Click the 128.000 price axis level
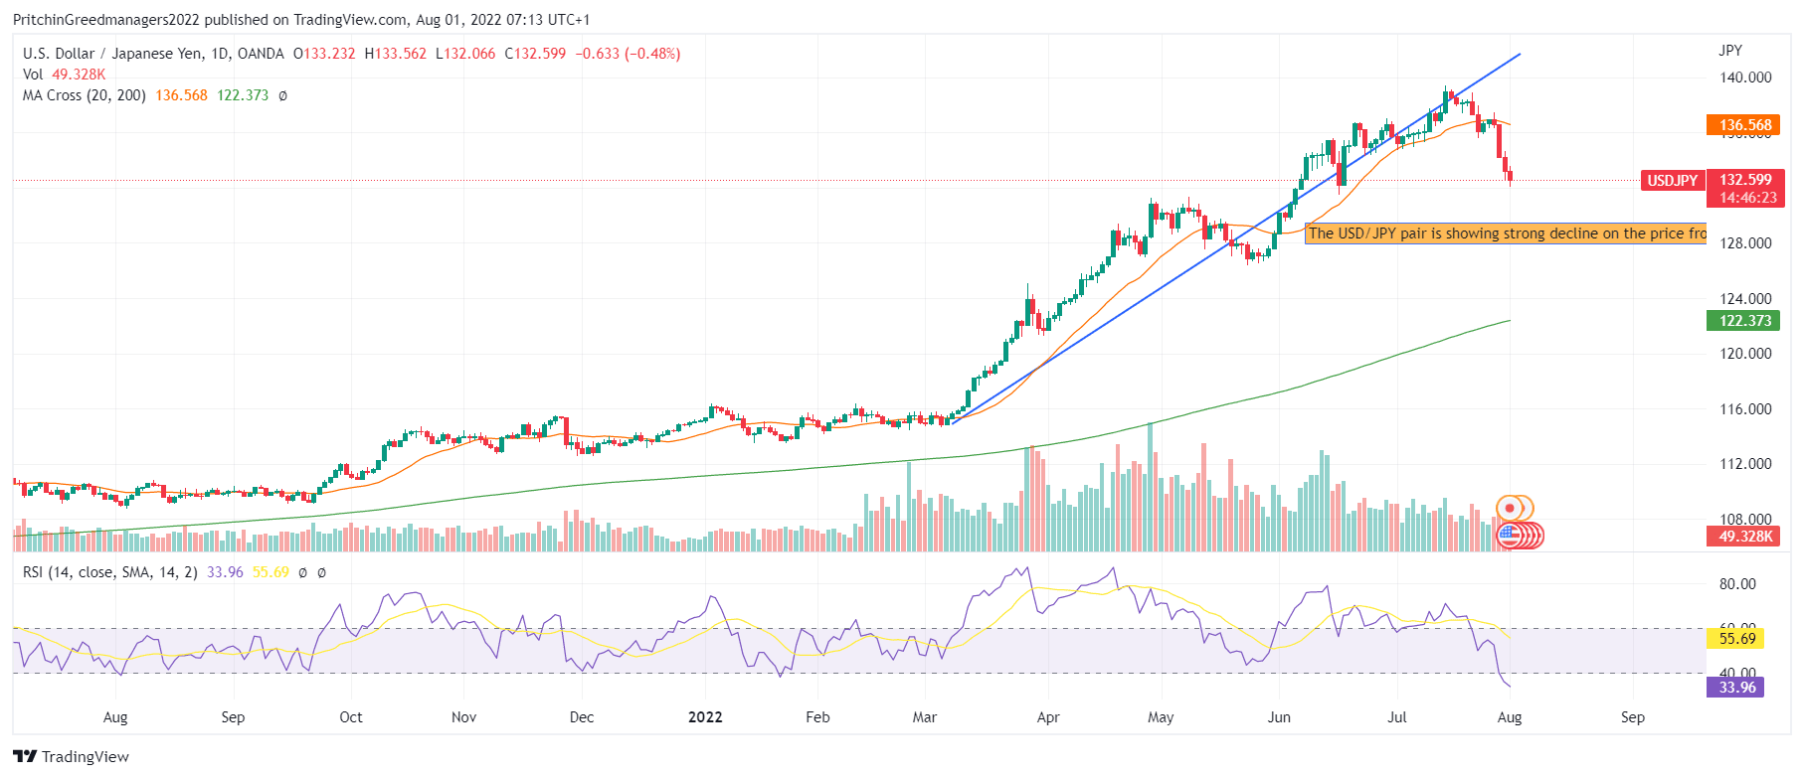This screenshot has width=1804, height=778. coord(1745,243)
